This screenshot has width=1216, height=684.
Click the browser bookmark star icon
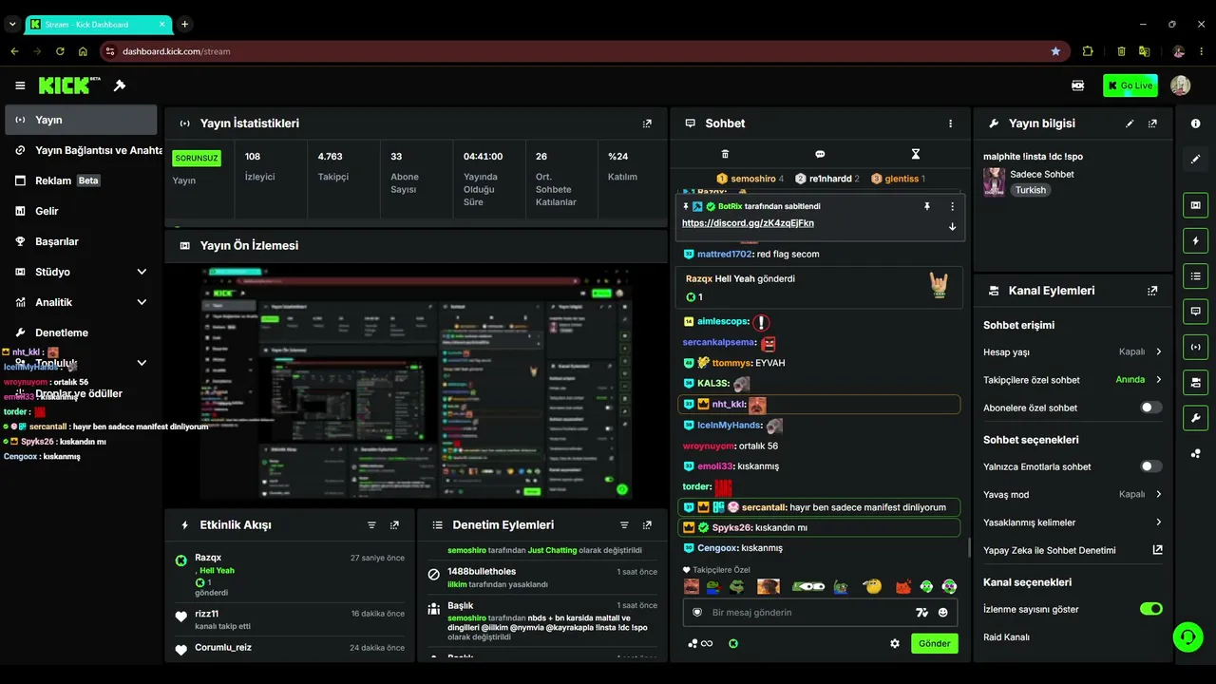[1055, 51]
